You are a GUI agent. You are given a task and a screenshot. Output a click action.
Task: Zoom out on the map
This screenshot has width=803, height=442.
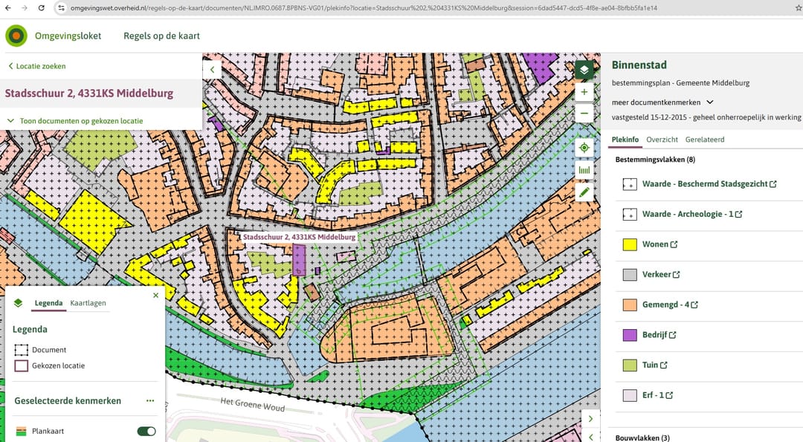(584, 114)
